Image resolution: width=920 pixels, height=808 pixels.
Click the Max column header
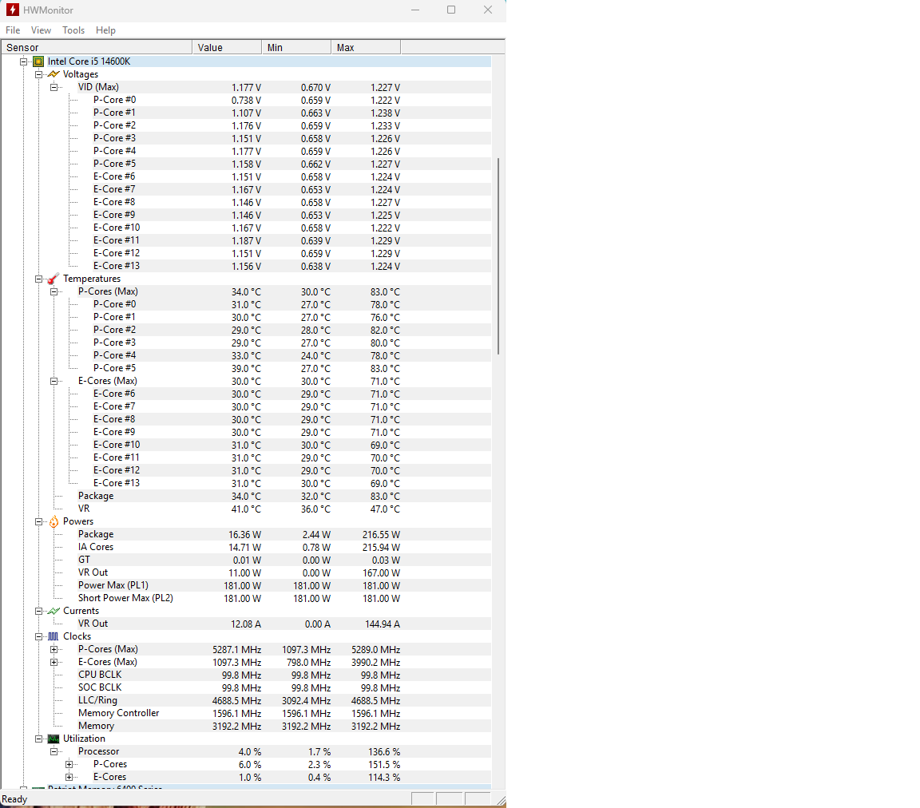point(366,48)
